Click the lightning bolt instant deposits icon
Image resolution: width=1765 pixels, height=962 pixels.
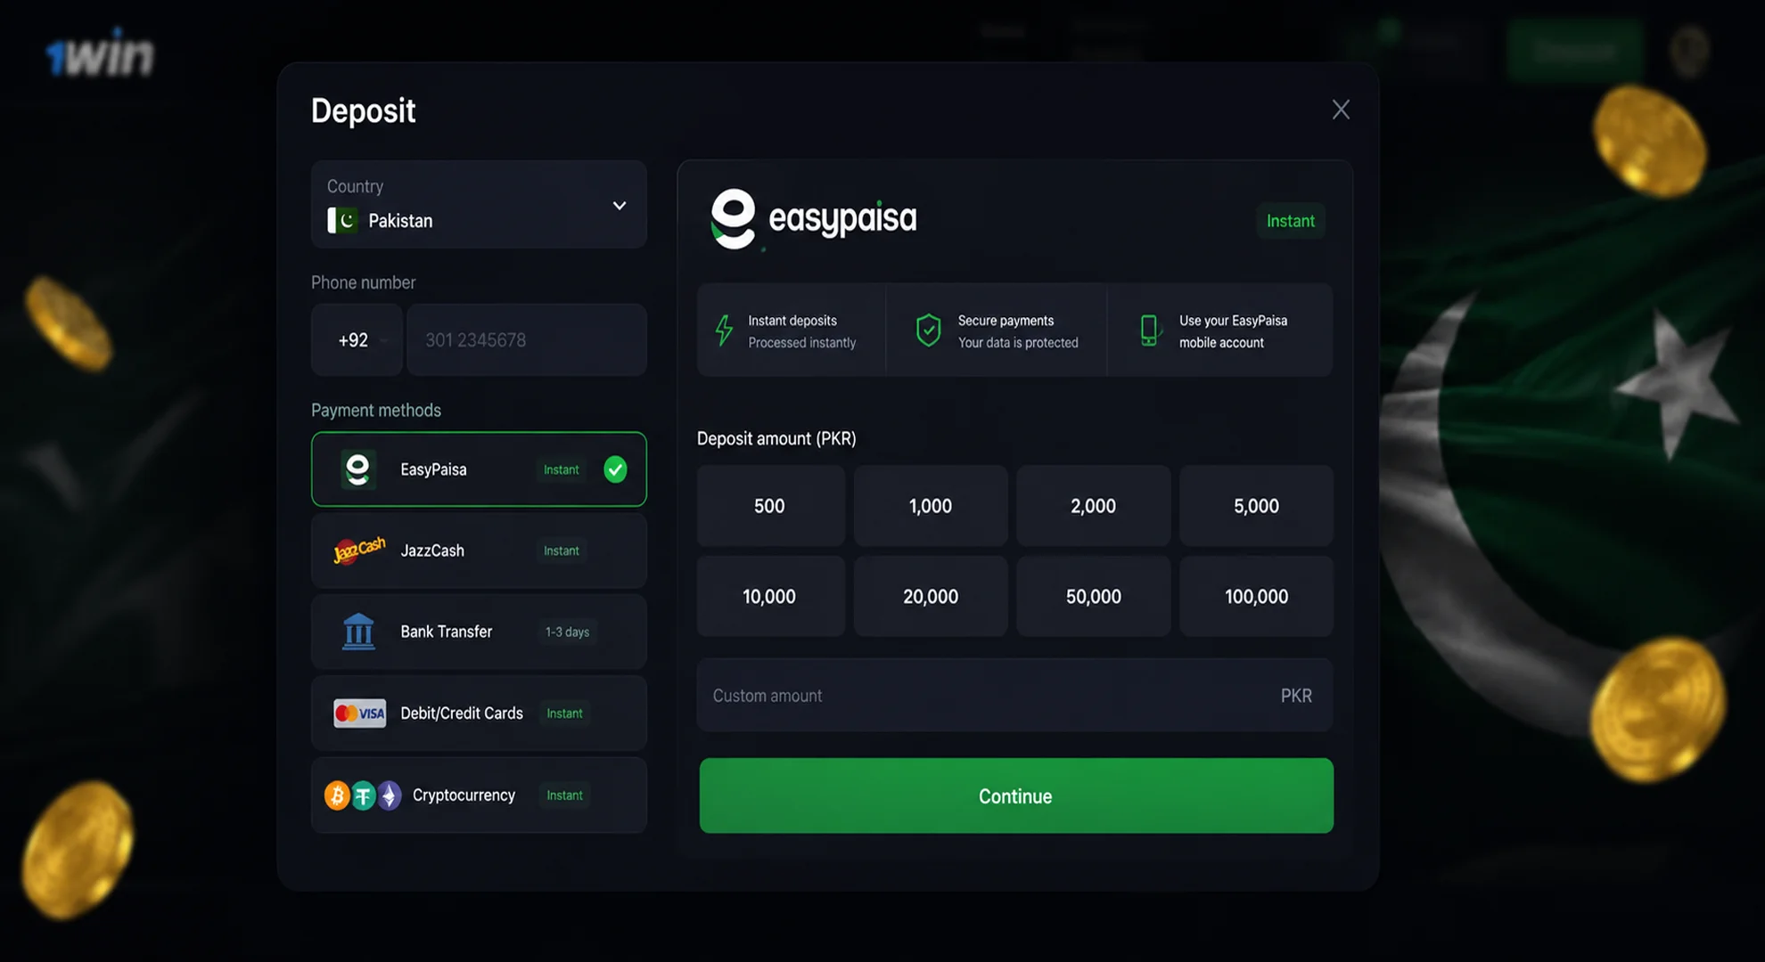(724, 330)
